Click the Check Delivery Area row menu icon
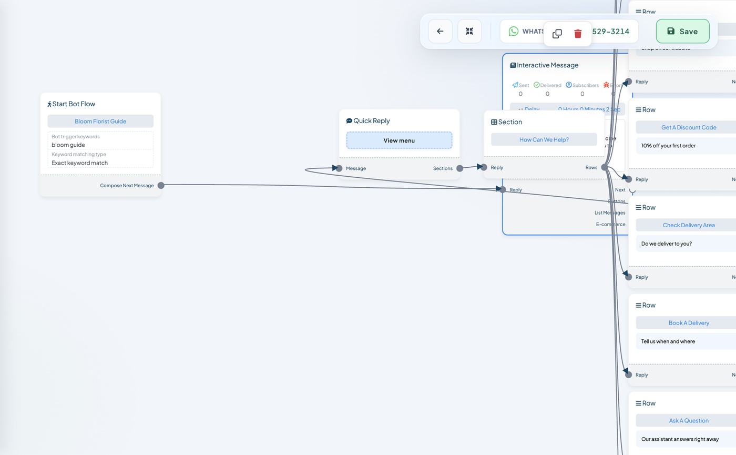Screen dimensions: 736x455 pyautogui.click(x=638, y=208)
